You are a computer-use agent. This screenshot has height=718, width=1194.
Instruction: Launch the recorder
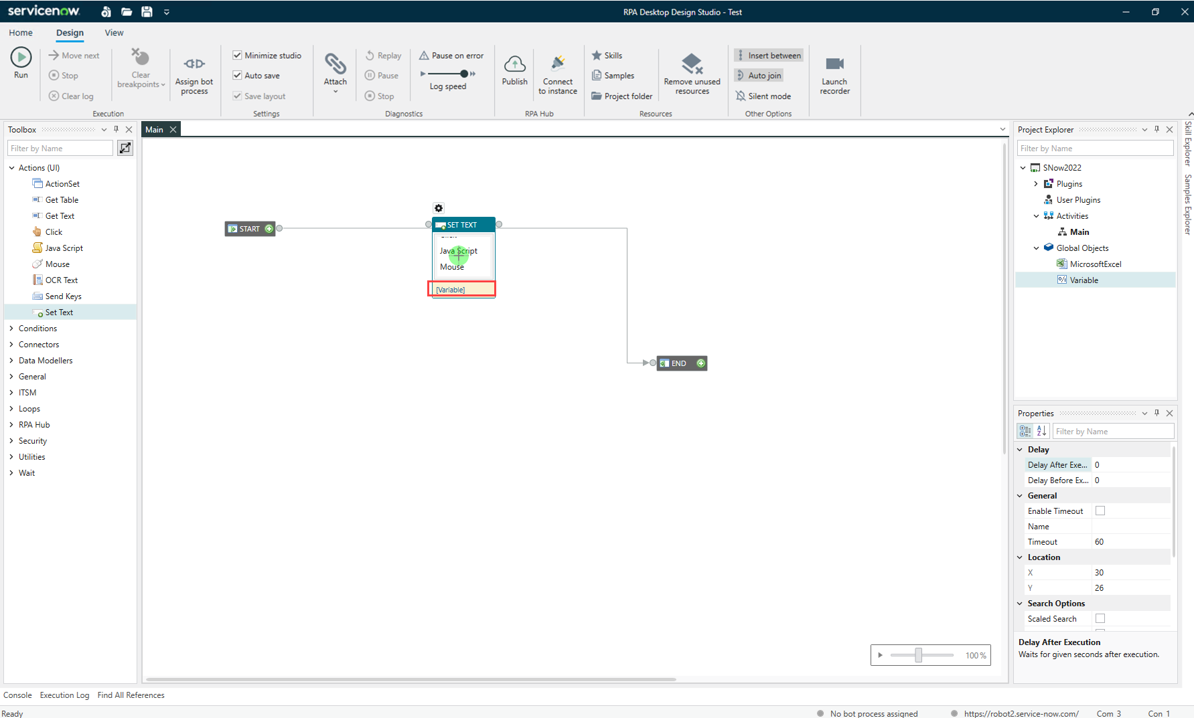834,74
